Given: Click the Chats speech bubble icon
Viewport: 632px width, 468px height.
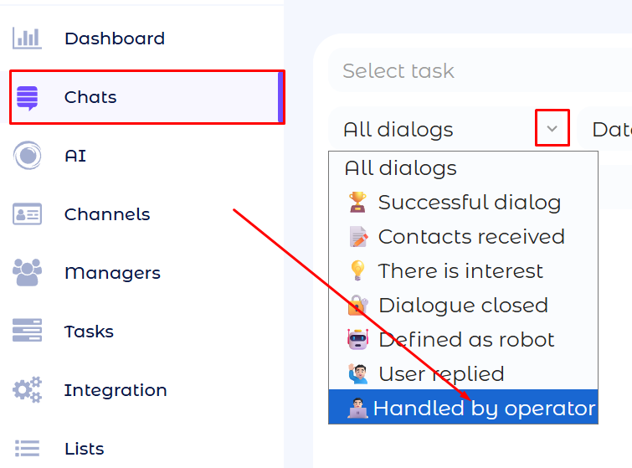Looking at the screenshot, I should [27, 97].
